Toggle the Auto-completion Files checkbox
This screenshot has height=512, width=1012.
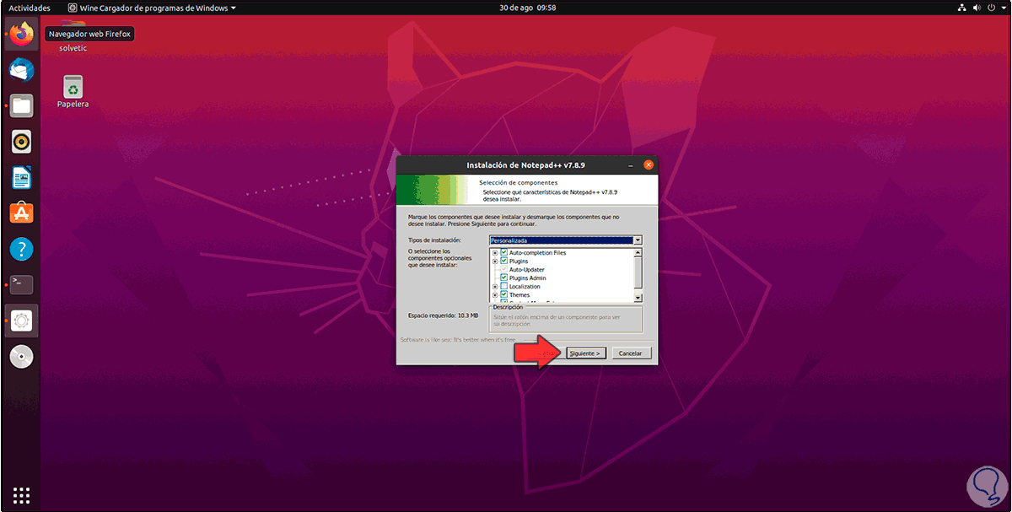[x=504, y=252]
